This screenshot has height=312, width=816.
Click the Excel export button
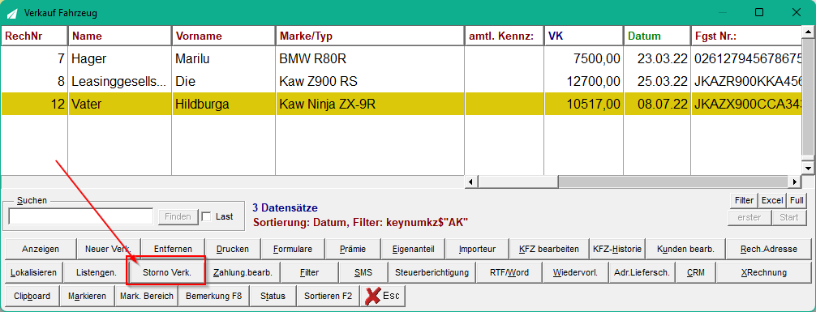coord(772,200)
